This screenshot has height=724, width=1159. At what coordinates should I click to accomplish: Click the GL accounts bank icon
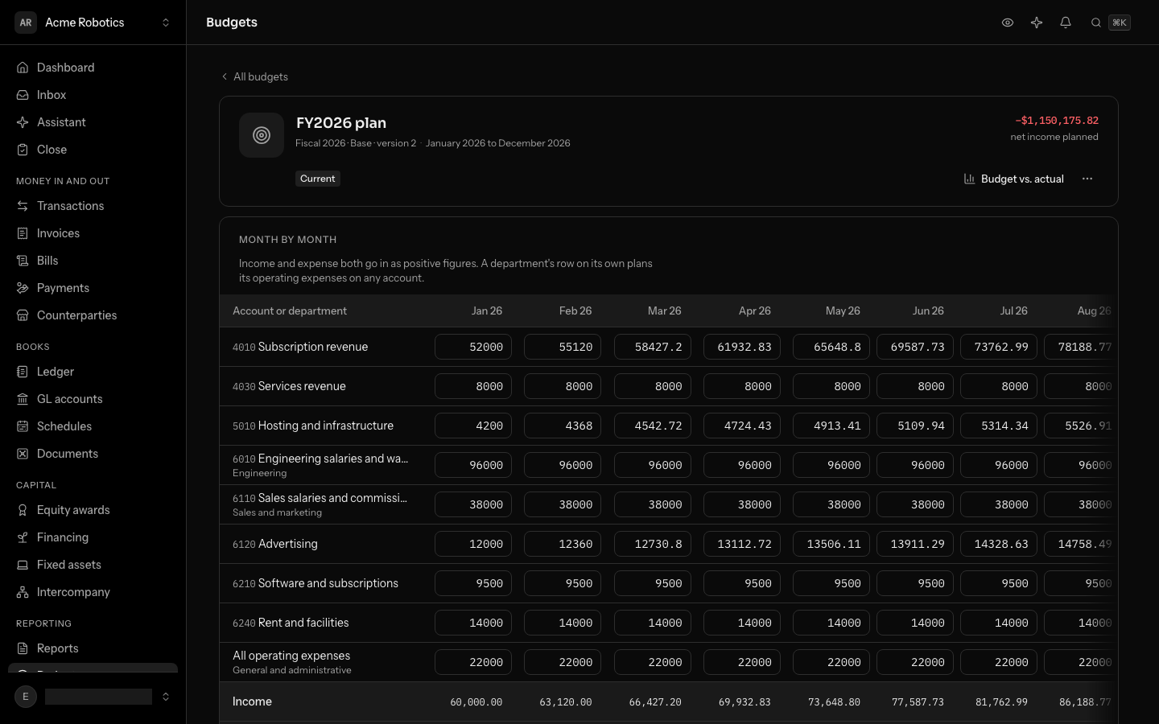click(23, 399)
